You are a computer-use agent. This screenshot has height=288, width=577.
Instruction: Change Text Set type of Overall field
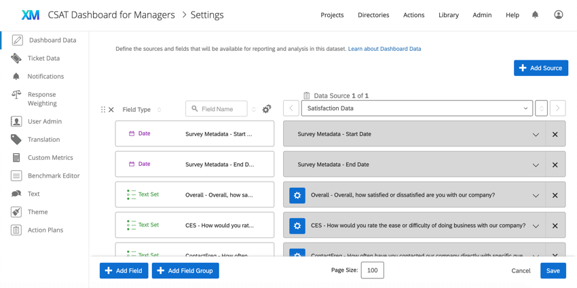pos(143,194)
